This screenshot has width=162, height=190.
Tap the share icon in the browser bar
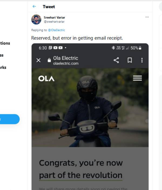tap(116, 60)
